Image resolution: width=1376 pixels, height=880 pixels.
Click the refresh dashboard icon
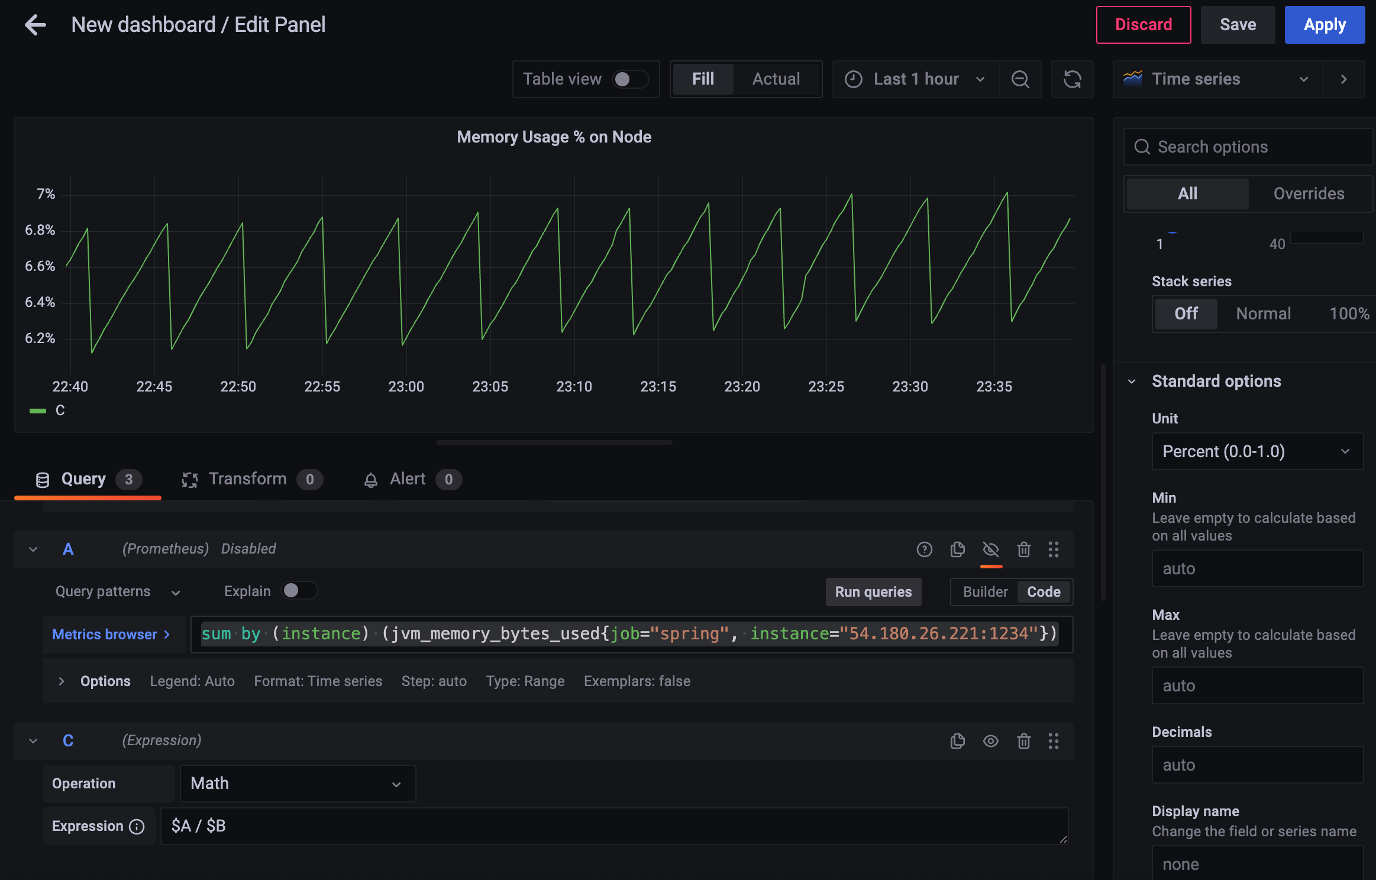(1072, 79)
